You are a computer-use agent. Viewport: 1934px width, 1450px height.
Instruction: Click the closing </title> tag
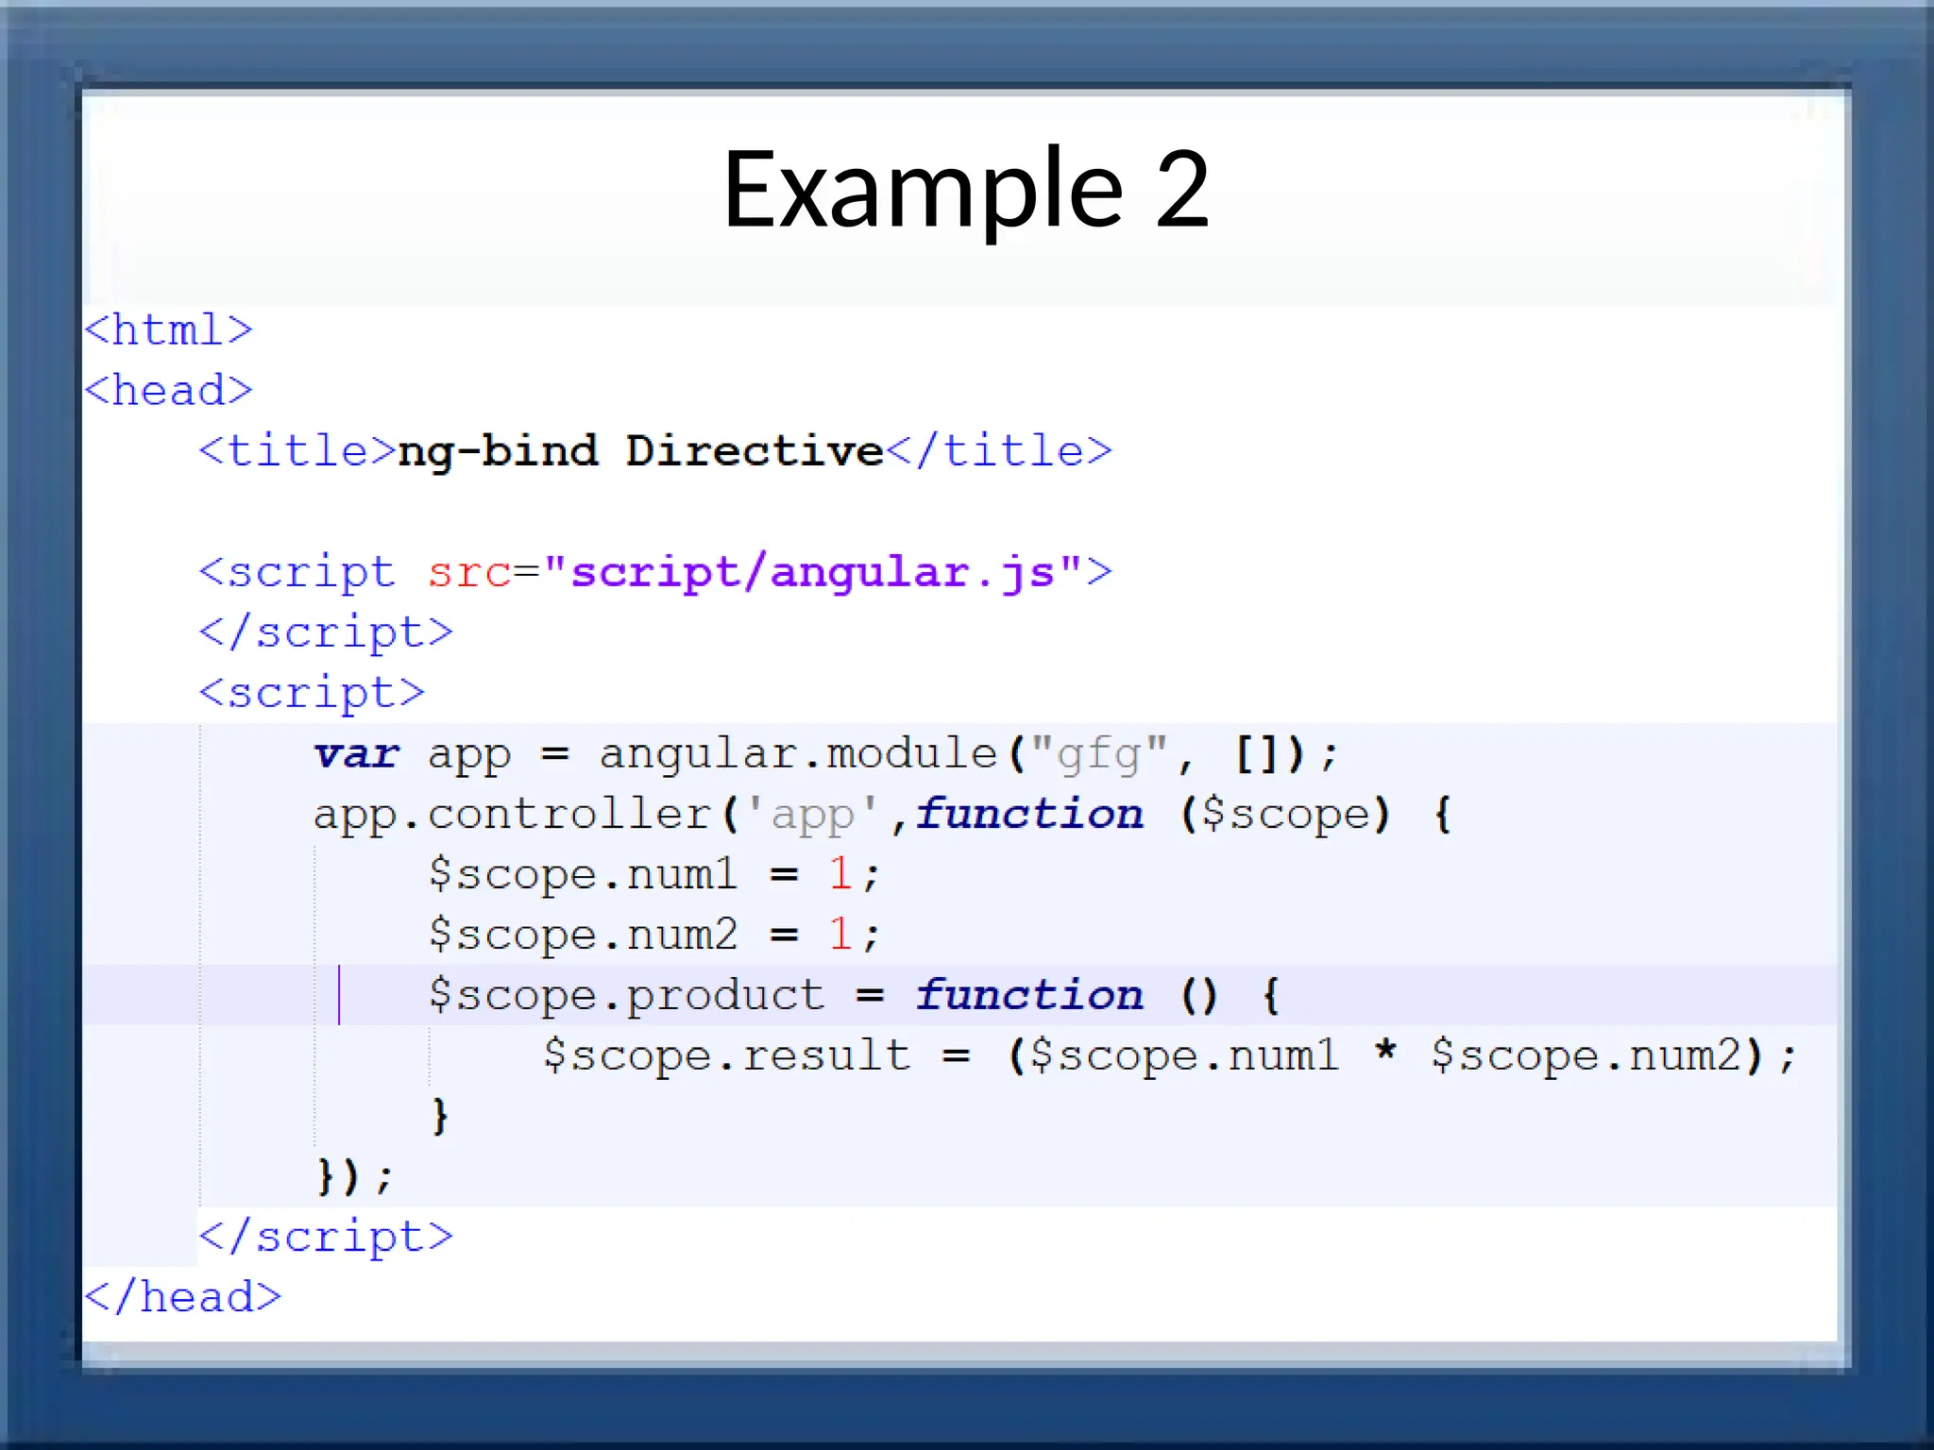coord(999,450)
